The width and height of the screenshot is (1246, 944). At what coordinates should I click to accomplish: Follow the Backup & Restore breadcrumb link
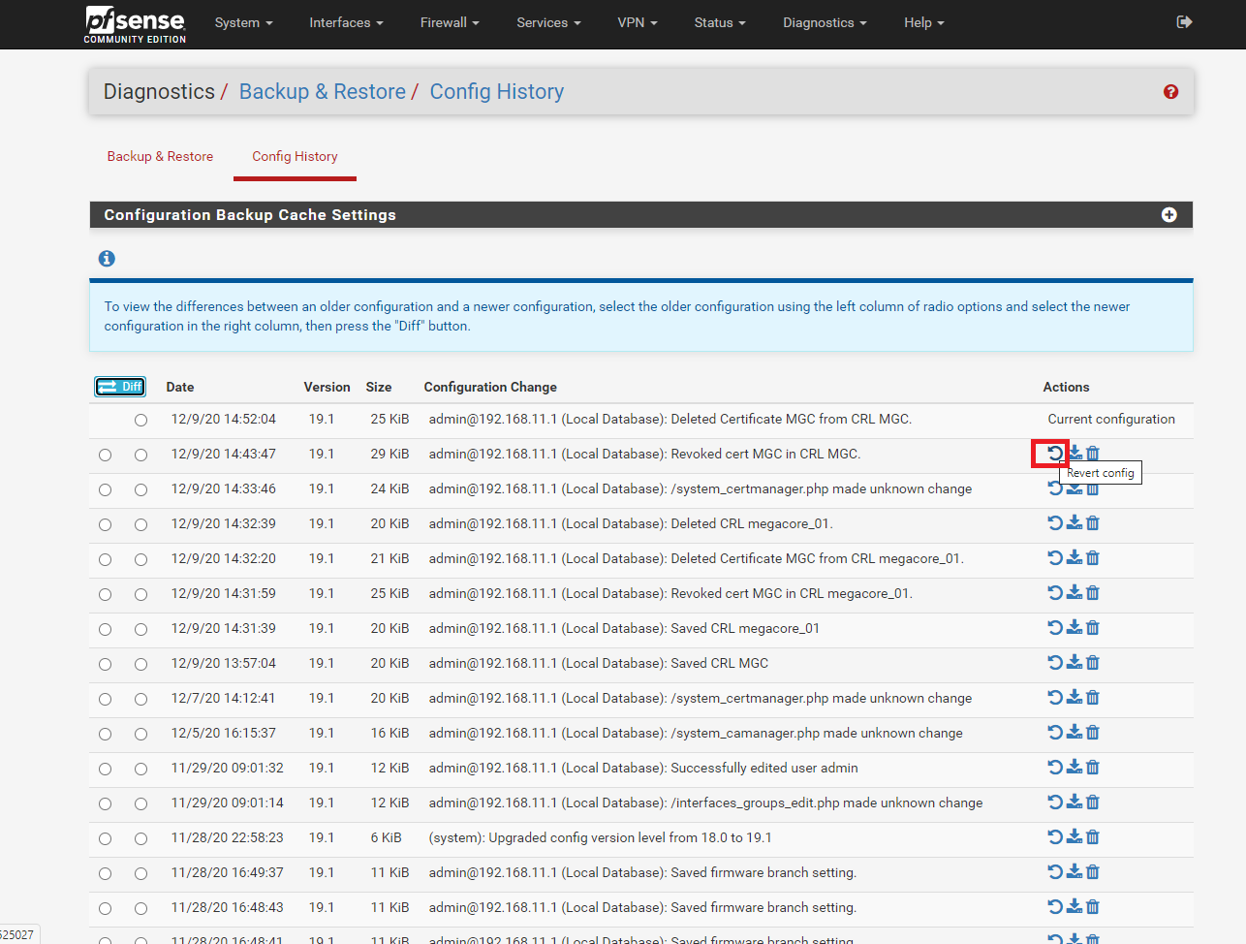pos(323,91)
